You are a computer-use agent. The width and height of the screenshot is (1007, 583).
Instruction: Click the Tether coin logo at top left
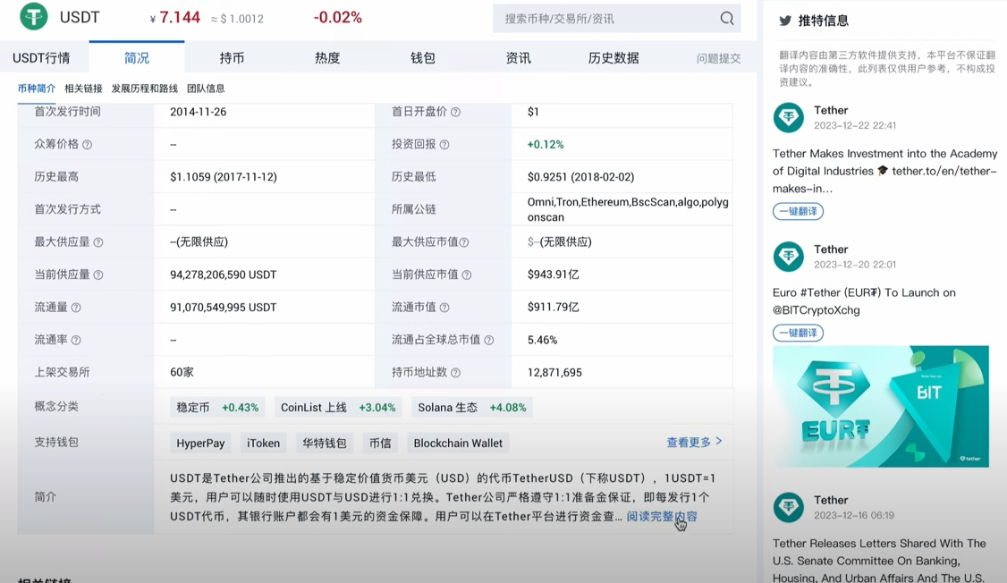click(x=32, y=16)
